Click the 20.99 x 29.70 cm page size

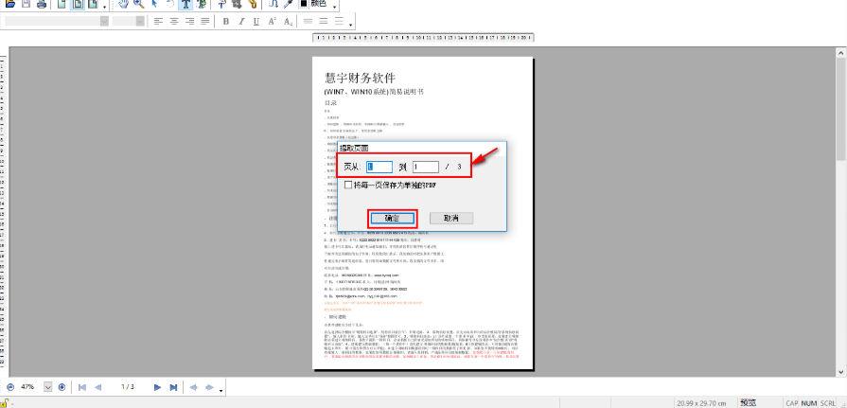point(701,403)
